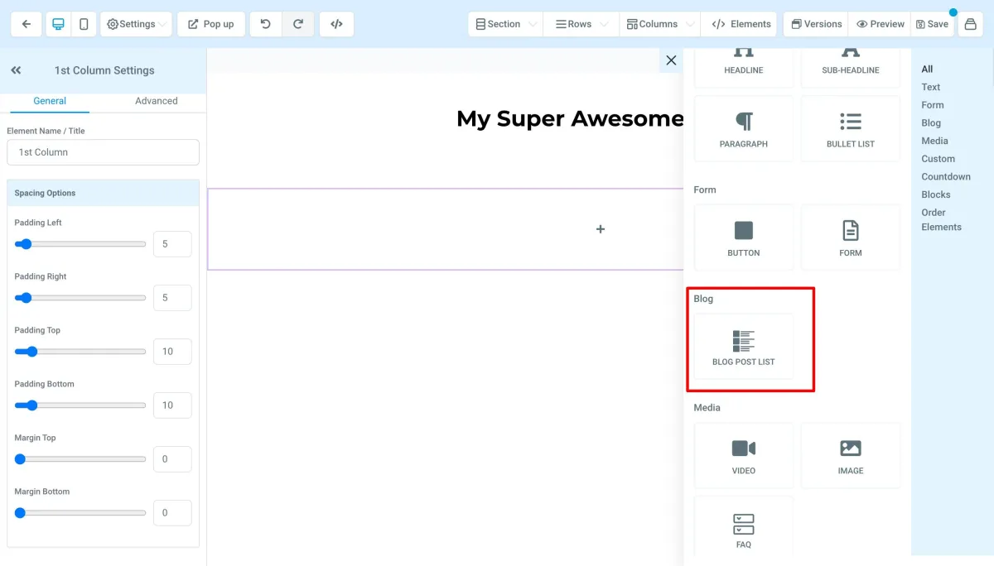Filter elements by Blocks category
Screen dimensions: 994x566
(936, 194)
